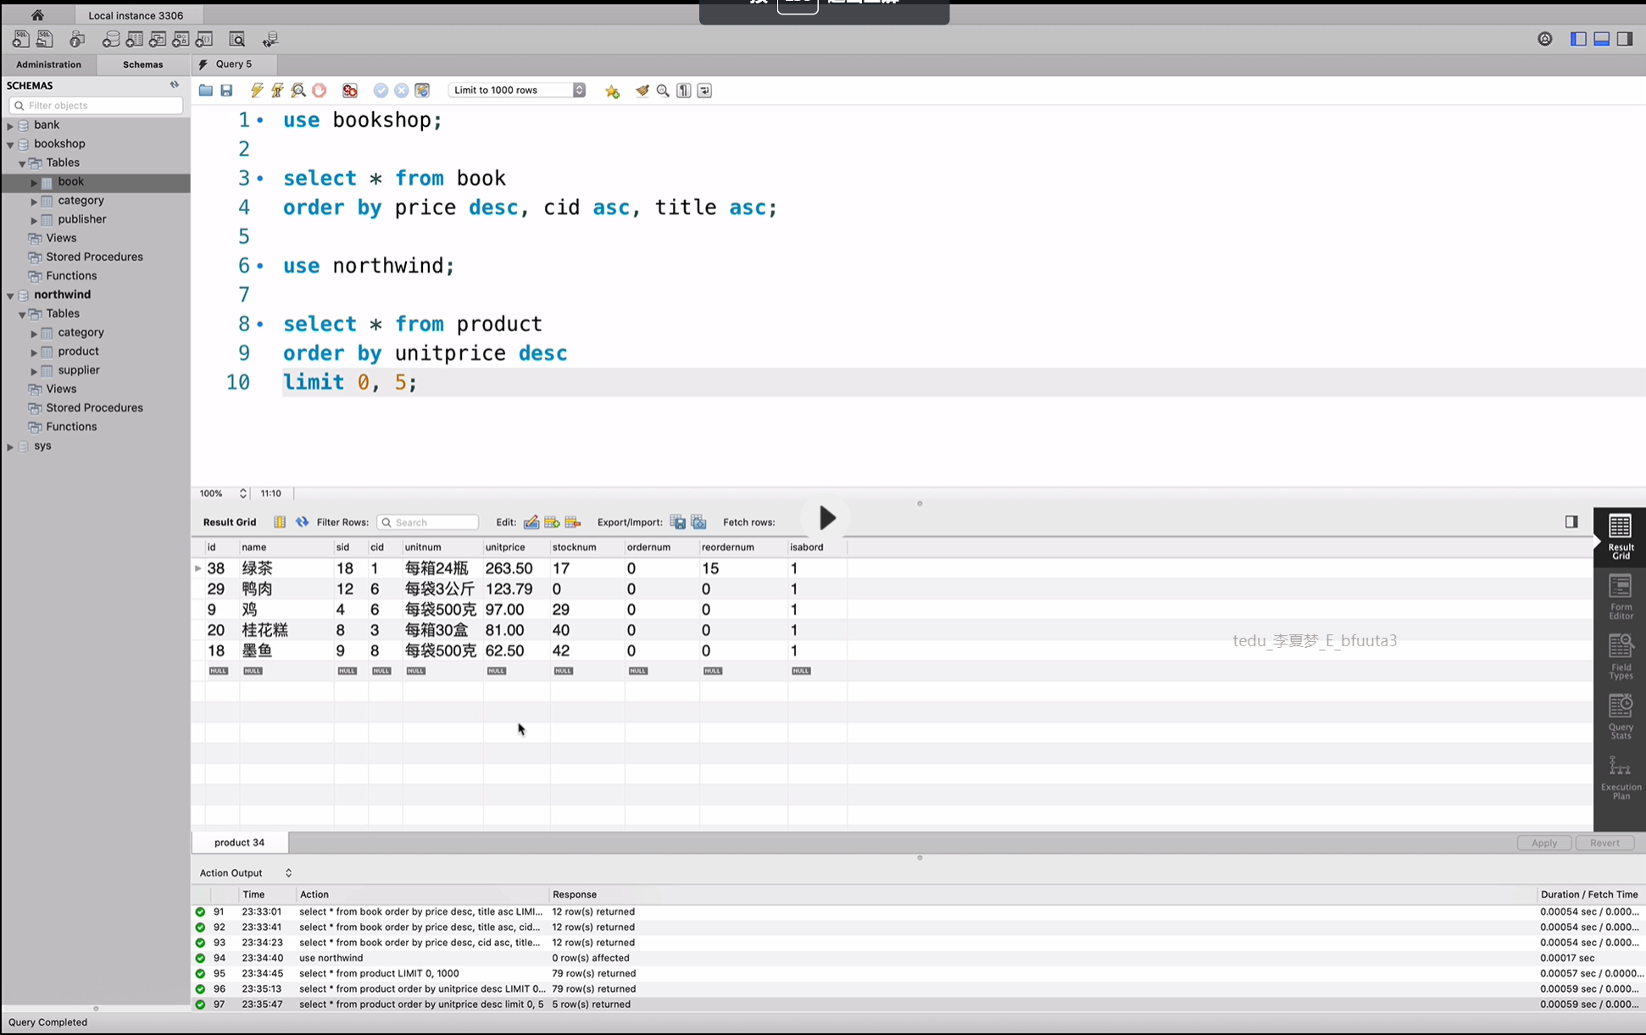The width and height of the screenshot is (1646, 1035).
Task: Expand the bank schema
Action: 10,125
